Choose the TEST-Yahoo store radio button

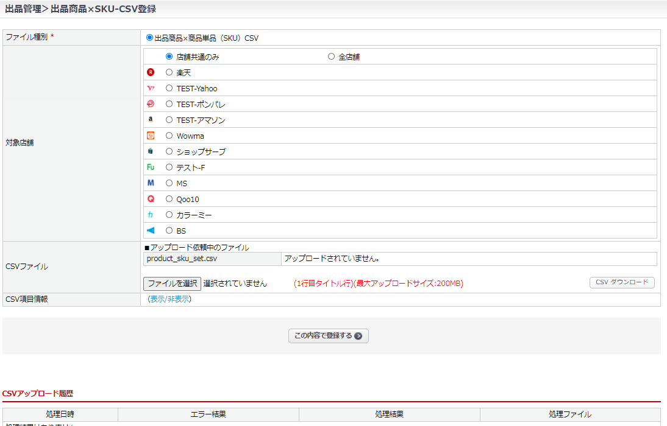169,88
